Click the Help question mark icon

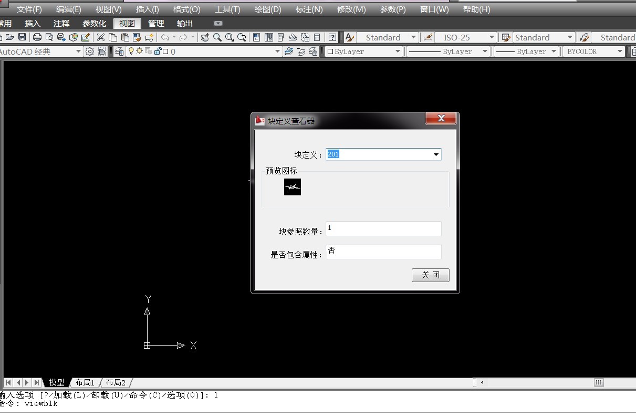pos(332,37)
